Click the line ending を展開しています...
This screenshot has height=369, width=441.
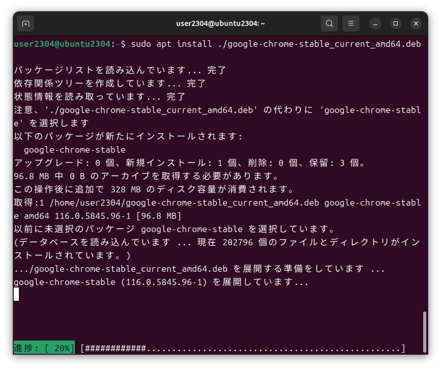click(161, 282)
